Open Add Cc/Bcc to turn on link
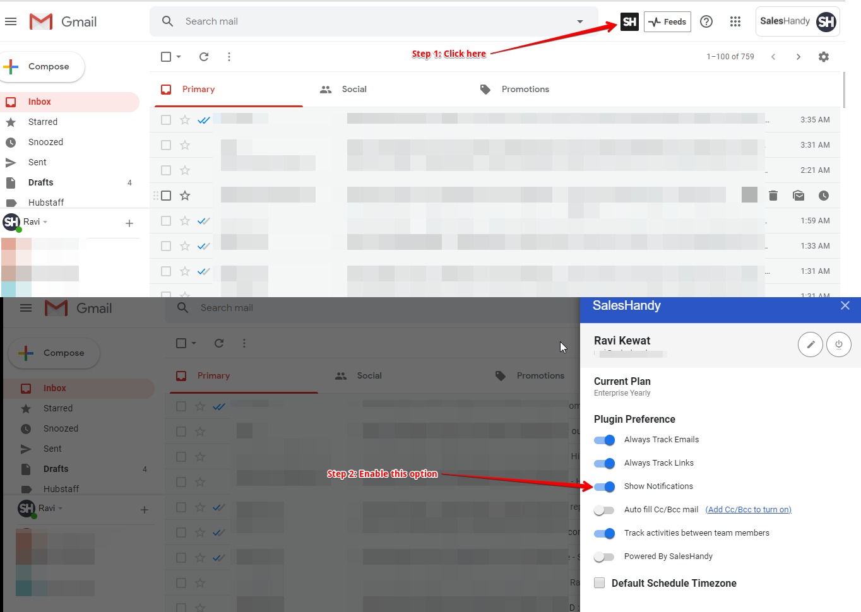The height and width of the screenshot is (612, 861). tap(748, 510)
